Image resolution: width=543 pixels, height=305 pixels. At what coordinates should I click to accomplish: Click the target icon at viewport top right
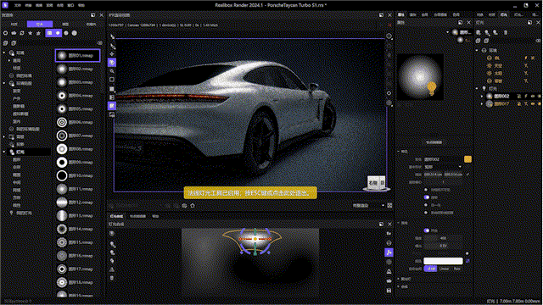point(389,36)
